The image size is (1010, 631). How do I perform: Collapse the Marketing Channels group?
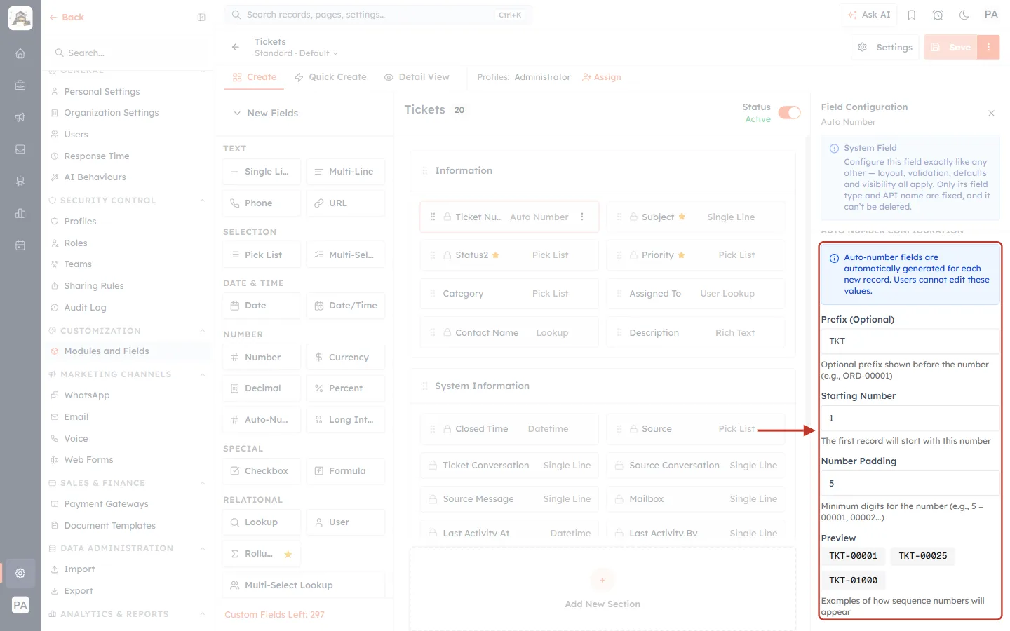(203, 374)
